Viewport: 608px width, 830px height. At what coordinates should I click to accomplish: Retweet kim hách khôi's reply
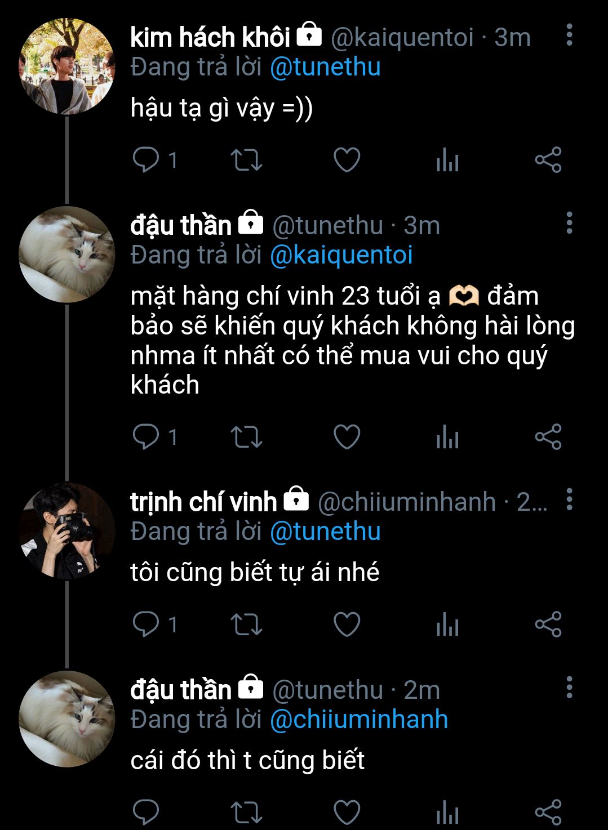coord(246,160)
